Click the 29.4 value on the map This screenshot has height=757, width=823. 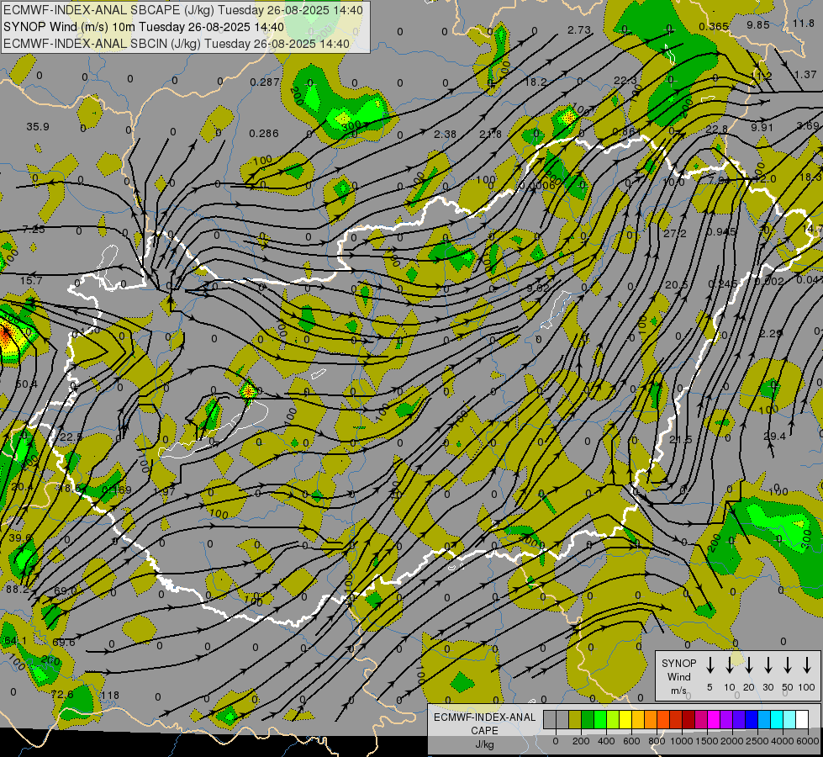pos(775,436)
